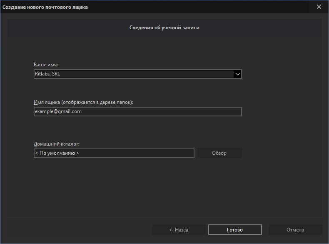Click the Ritlabs, SRL name combo box
Viewport: 329px width, 244px height.
138,74
